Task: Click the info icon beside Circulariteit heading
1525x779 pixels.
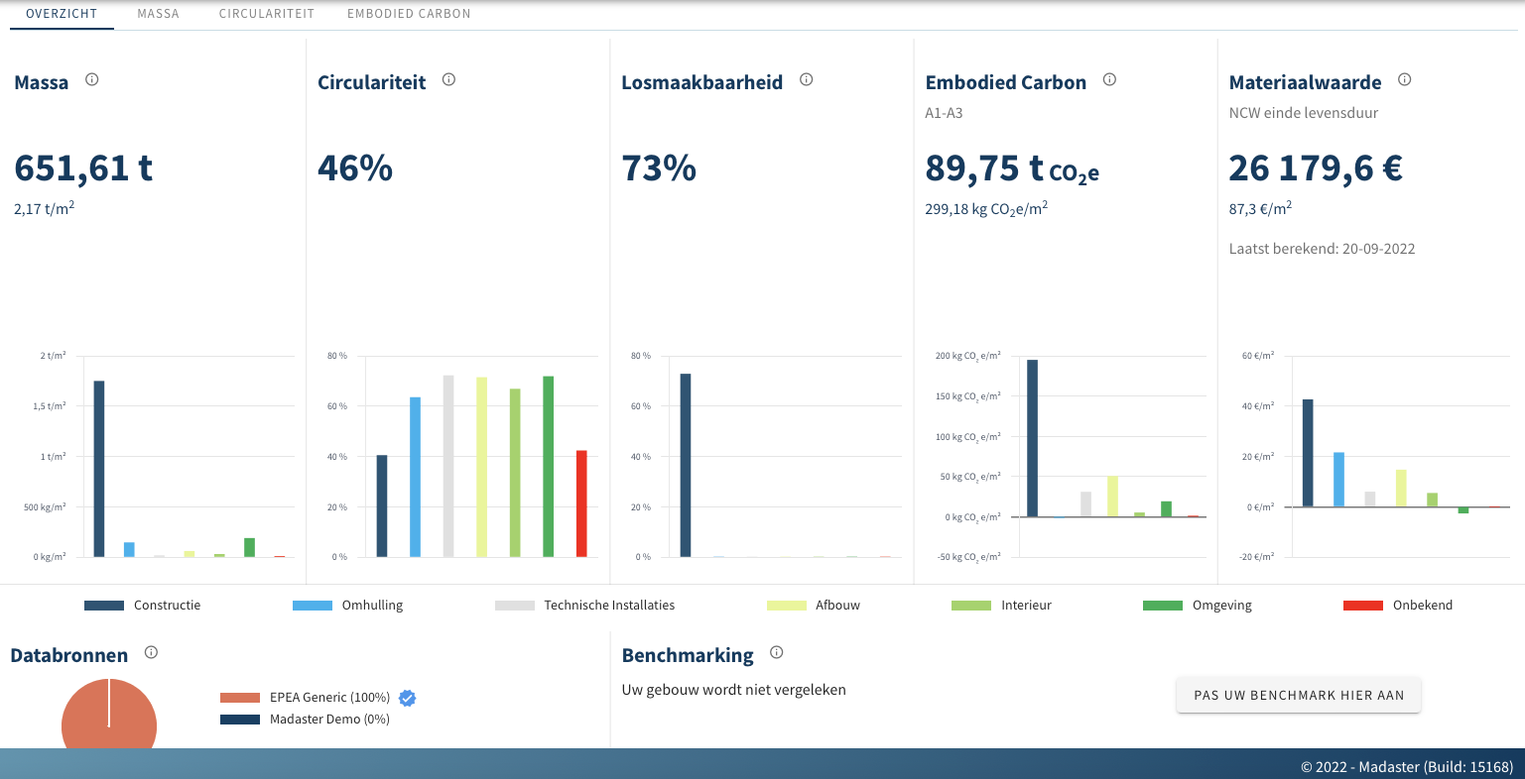Action: click(448, 80)
